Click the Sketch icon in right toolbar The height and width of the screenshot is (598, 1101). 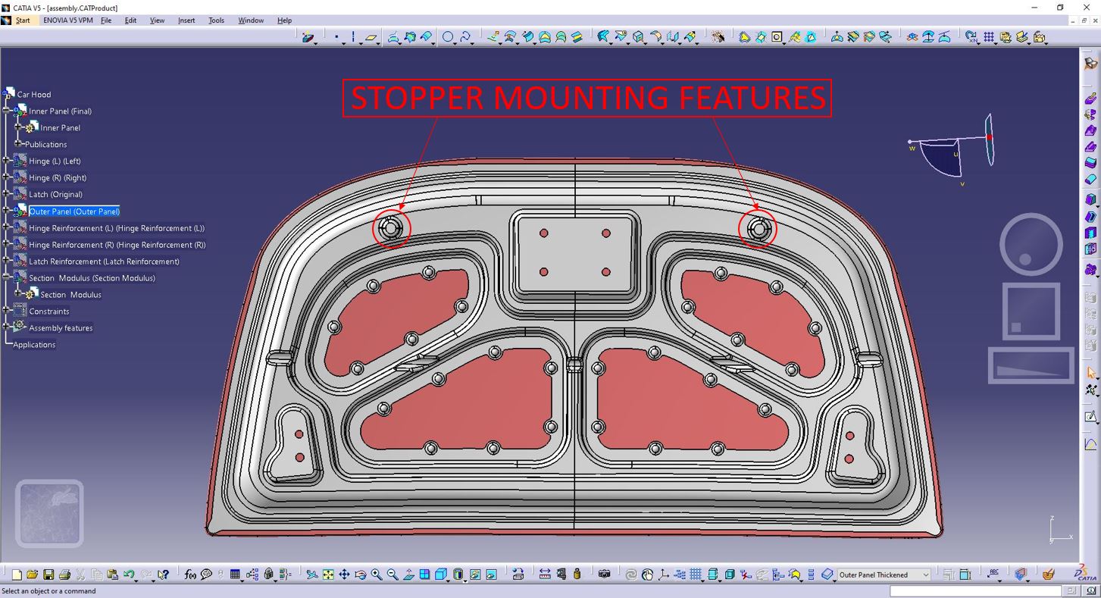pyautogui.click(x=1091, y=416)
